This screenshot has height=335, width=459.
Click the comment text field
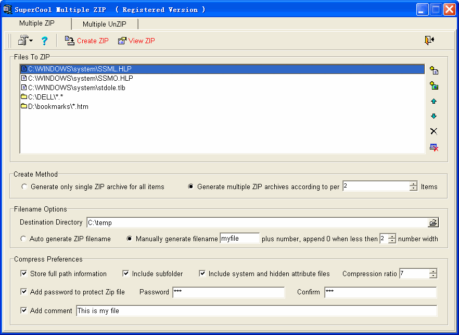coord(257,311)
